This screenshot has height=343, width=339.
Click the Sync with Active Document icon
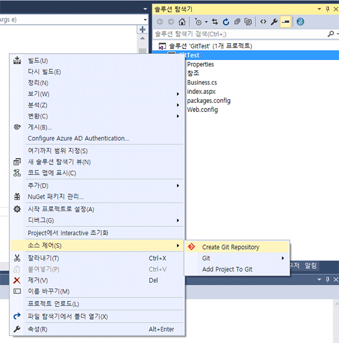215,22
